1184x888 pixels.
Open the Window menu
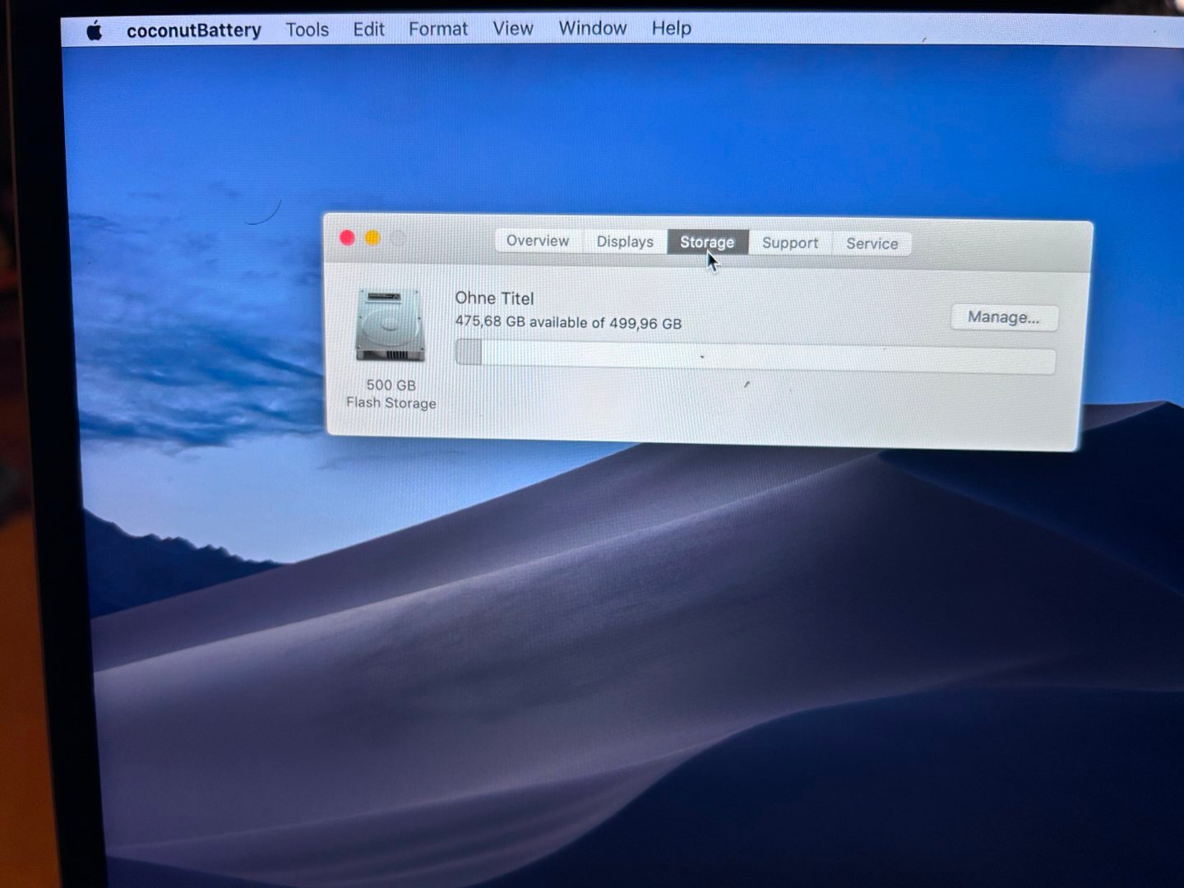pyautogui.click(x=593, y=28)
